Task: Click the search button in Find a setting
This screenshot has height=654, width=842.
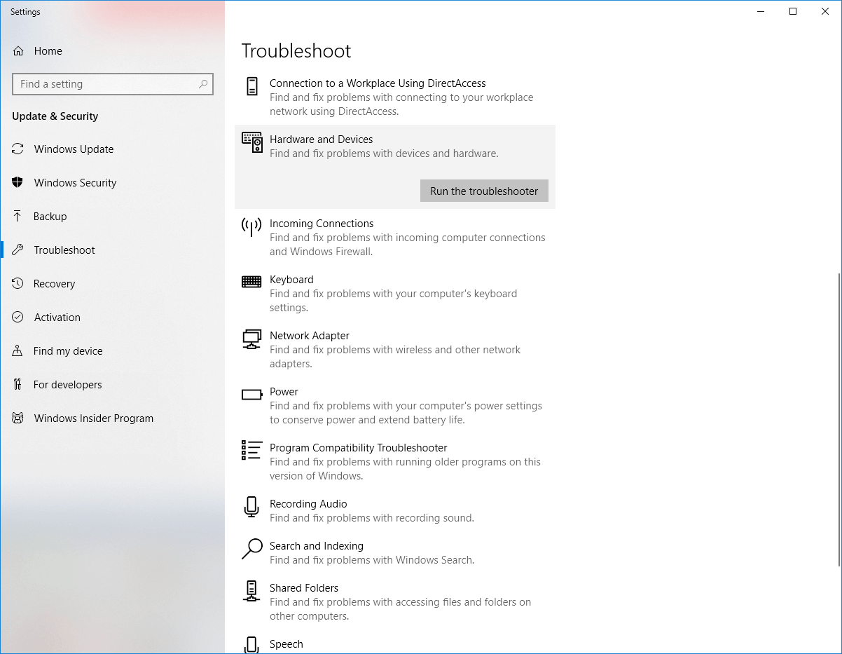Action: [x=203, y=83]
